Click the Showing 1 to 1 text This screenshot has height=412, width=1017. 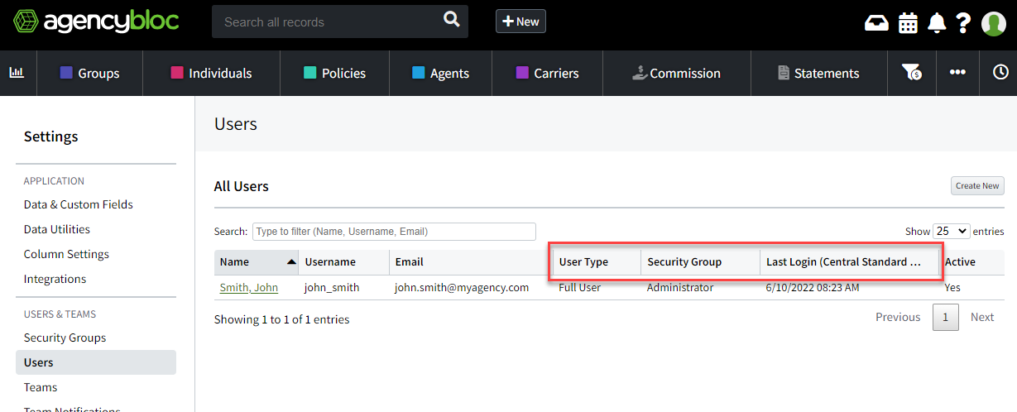[281, 319]
